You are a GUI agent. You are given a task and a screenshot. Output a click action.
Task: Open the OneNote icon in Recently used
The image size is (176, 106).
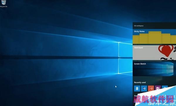[158, 88]
